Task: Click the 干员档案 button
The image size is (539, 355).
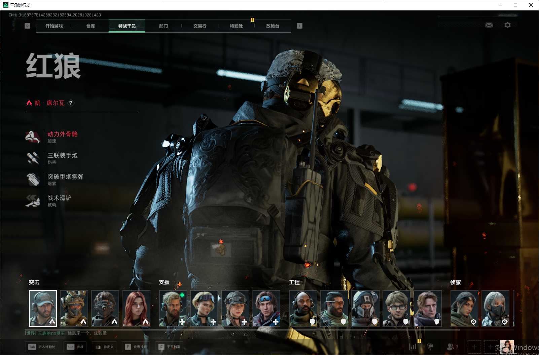Action: pos(170,347)
